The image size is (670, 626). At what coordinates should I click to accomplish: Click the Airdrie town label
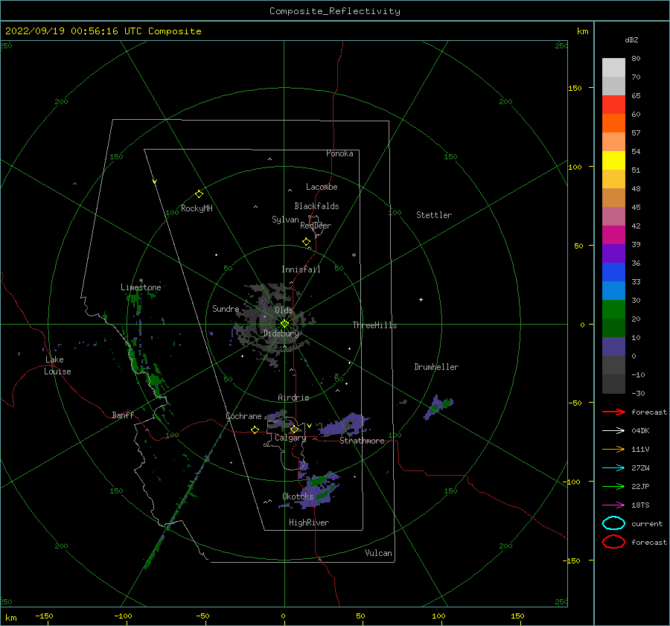293,397
